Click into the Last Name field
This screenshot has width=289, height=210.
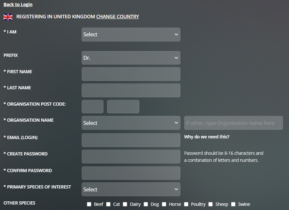pos(131,91)
